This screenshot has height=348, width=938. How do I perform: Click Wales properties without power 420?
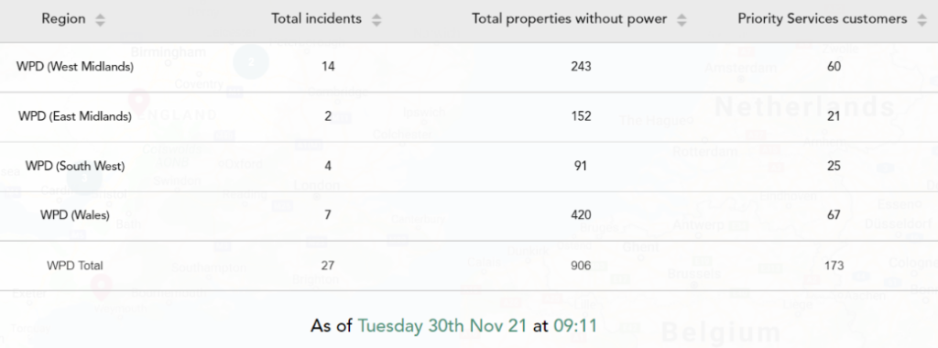pos(581,215)
